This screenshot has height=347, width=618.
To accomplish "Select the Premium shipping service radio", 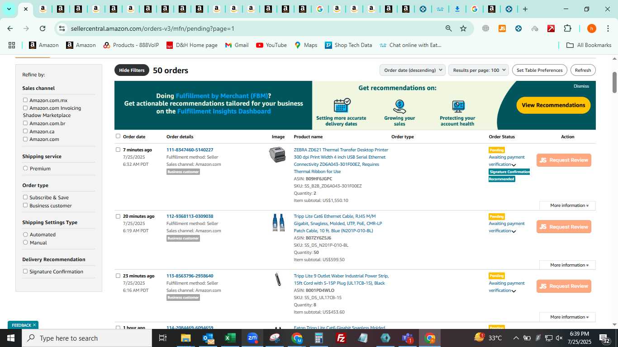I will coord(25,168).
